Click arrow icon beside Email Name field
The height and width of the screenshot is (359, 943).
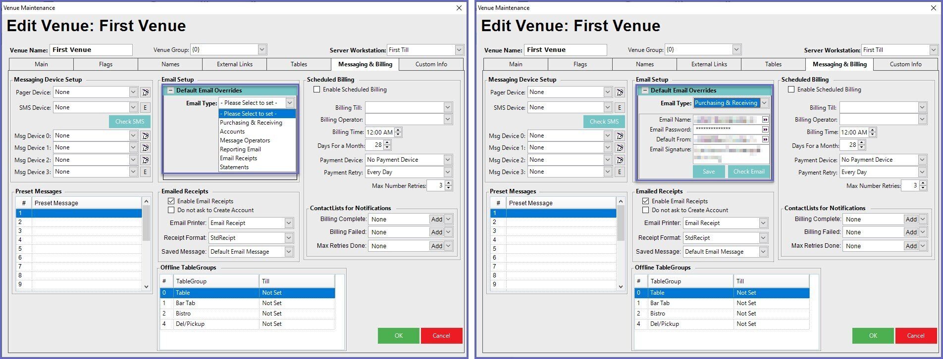pos(765,120)
